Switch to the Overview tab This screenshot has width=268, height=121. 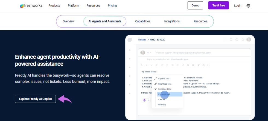pyautogui.click(x=69, y=21)
